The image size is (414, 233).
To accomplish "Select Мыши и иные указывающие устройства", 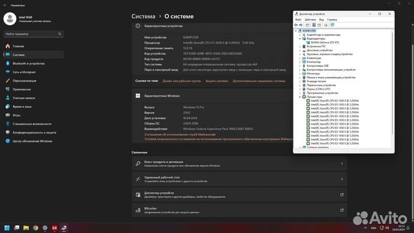I will 331,78.
